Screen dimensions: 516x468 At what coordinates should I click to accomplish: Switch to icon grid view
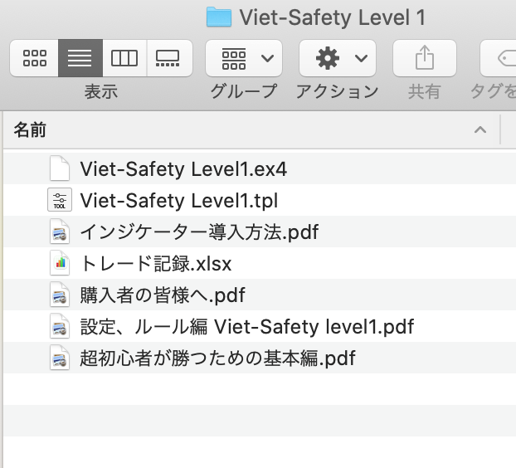pos(34,58)
